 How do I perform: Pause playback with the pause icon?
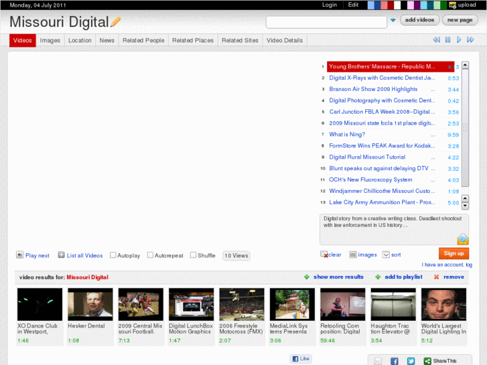tap(447, 40)
